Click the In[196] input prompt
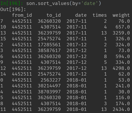Viewport: 132px width, 113px height. pos(12,3)
